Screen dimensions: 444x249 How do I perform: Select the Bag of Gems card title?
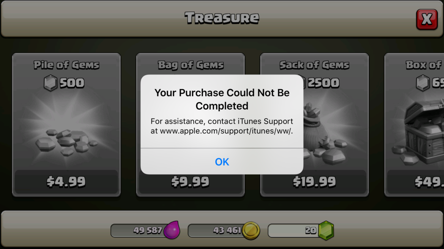click(x=191, y=65)
